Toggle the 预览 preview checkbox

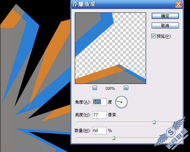click(x=153, y=36)
